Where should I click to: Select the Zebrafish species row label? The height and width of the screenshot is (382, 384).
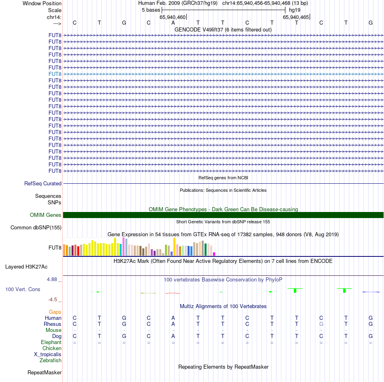coord(51,360)
